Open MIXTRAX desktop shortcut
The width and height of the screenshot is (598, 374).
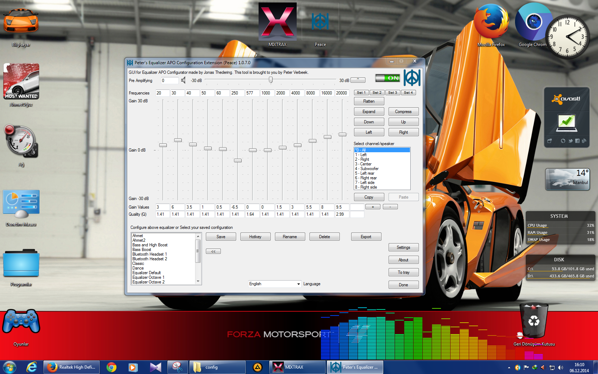pos(277,25)
